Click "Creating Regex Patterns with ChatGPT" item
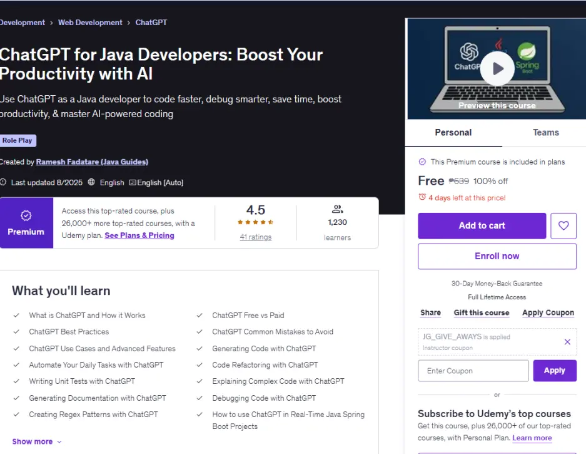Screen dimensions: 586x454 (x=93, y=415)
